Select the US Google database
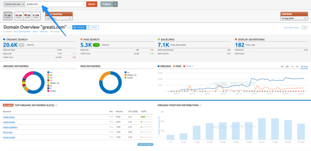Viewport: 311px width, 151px height. click(x=8, y=16)
